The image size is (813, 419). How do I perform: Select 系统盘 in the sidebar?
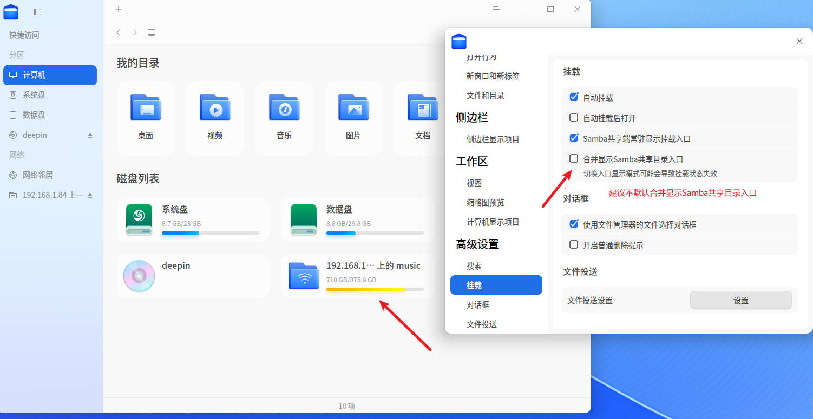50,95
